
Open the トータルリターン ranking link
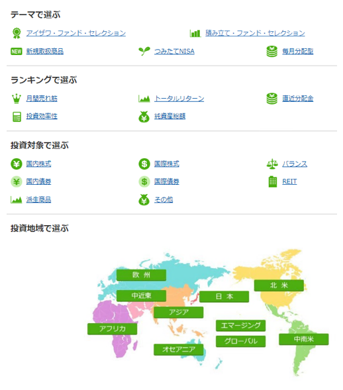point(179,99)
